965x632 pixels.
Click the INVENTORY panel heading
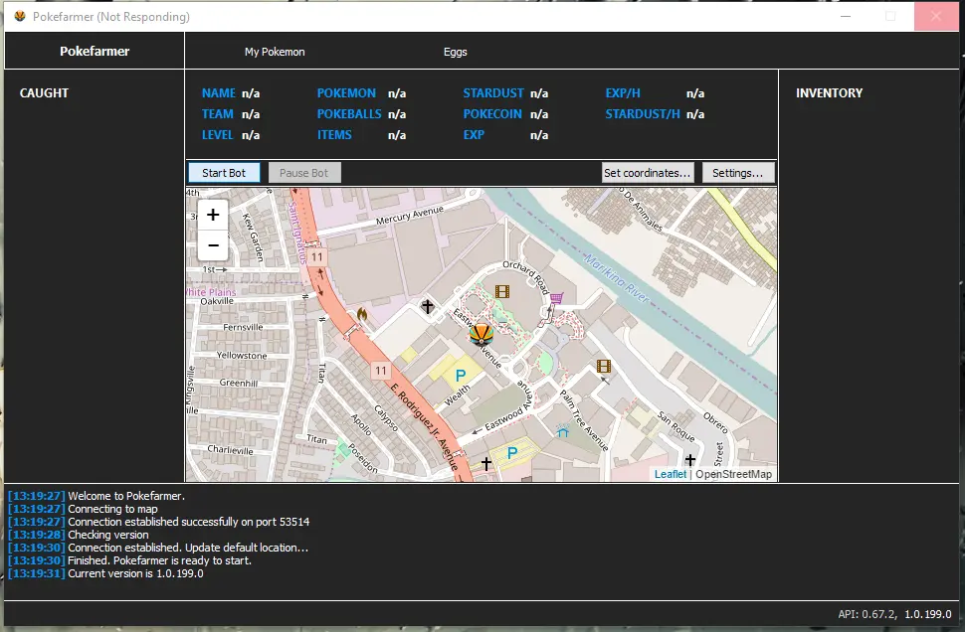tap(829, 92)
